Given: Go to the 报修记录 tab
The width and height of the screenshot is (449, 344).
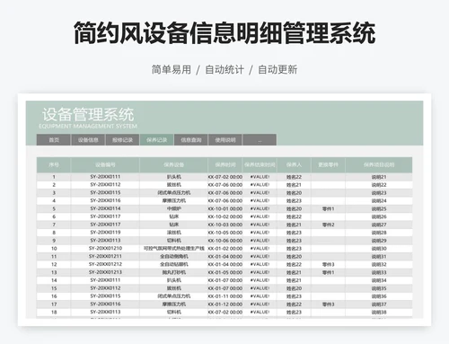Looking at the screenshot, I should pos(122,140).
